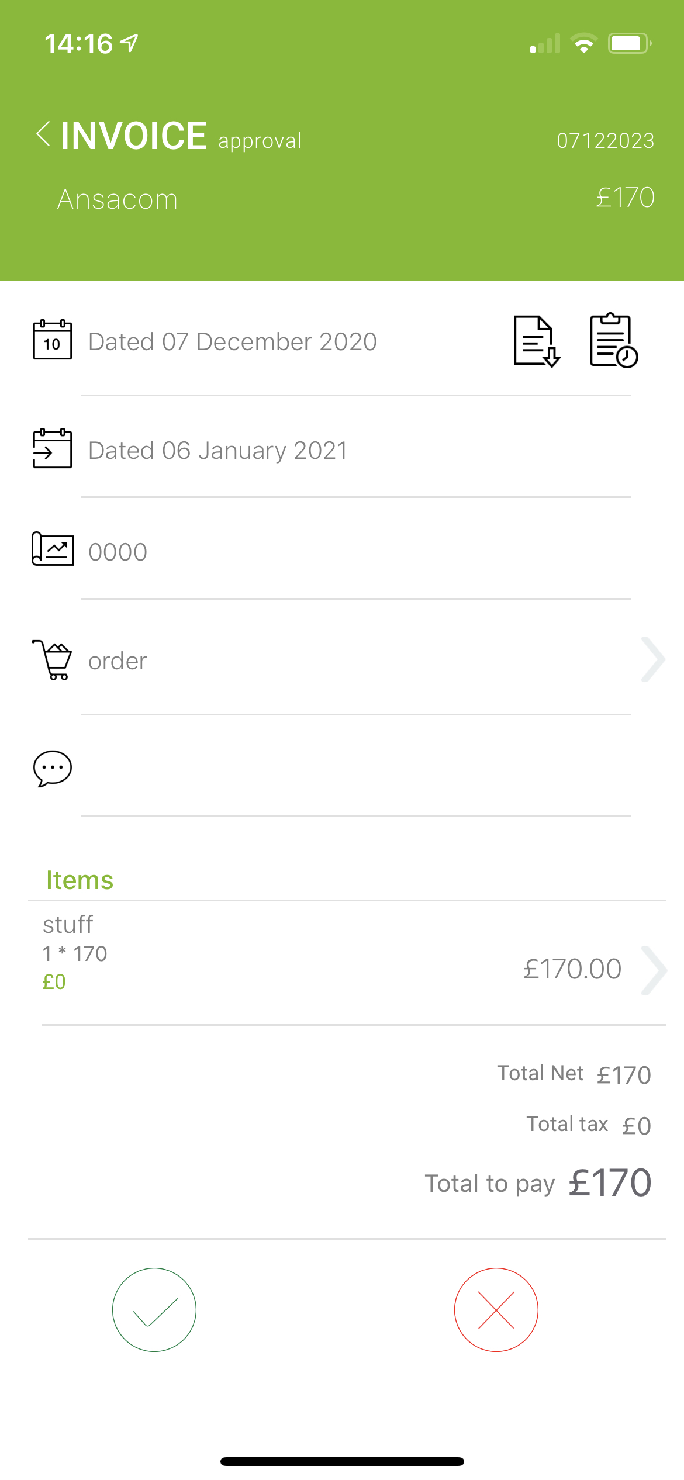Viewport: 684px width, 1480px height.
Task: Reject invoice with red X button
Action: coord(496,1310)
